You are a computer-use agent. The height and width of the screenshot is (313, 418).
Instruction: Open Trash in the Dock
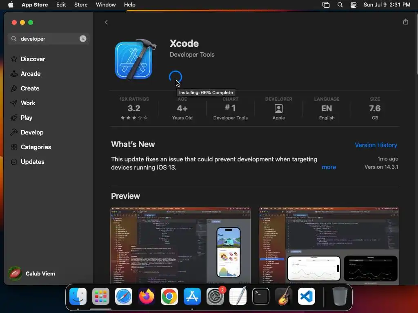click(340, 296)
